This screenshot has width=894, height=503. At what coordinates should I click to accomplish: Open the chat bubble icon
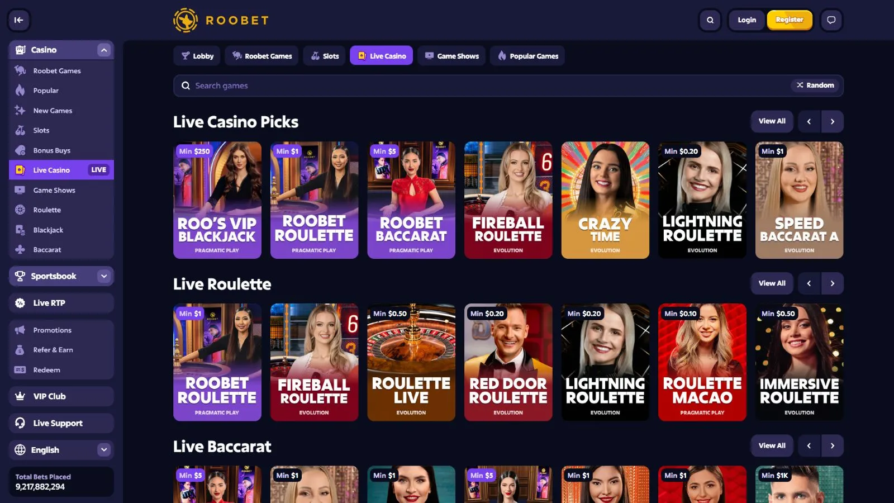tap(831, 20)
